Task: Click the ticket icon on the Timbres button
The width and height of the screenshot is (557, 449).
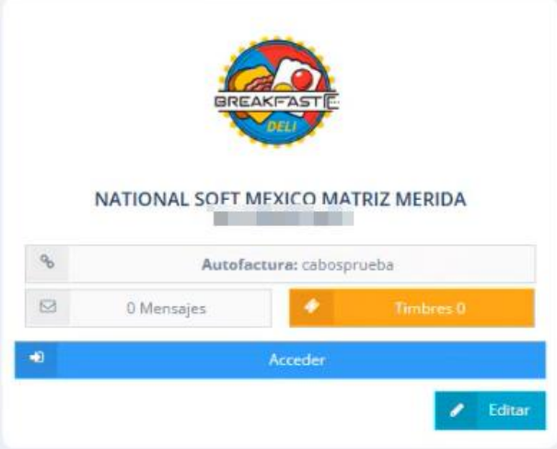Action: pyautogui.click(x=312, y=306)
